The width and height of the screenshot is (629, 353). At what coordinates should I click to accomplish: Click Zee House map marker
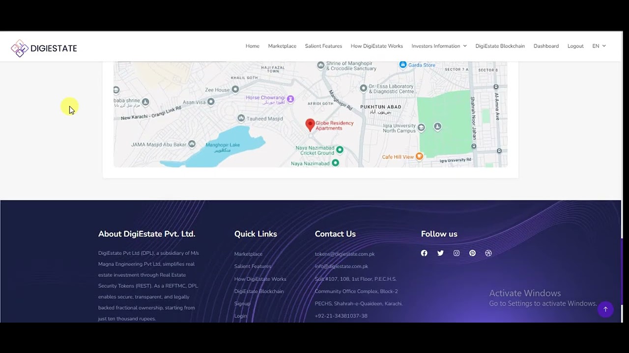point(235,89)
